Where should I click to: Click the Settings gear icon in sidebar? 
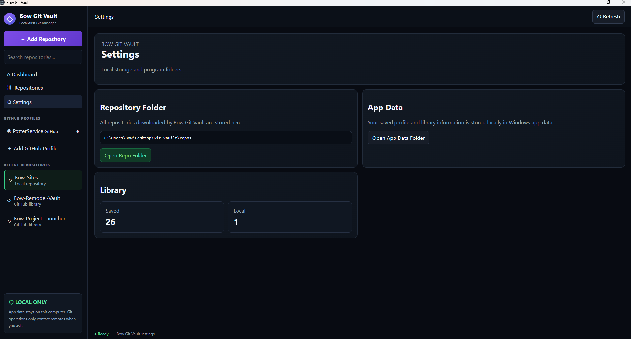[9, 102]
